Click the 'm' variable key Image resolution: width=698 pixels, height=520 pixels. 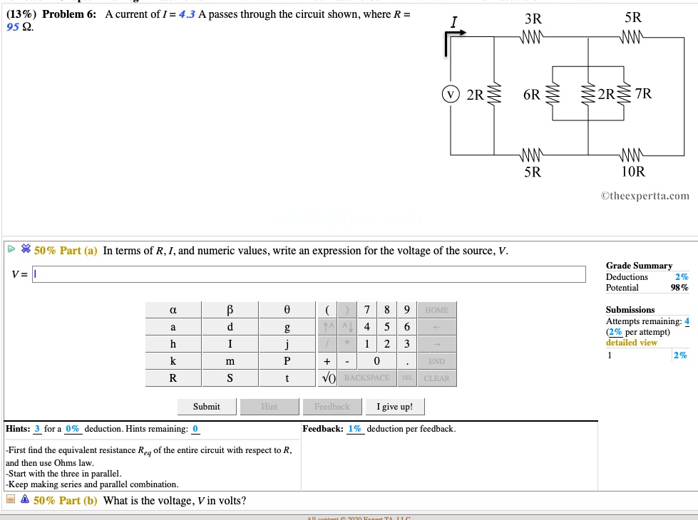pyautogui.click(x=230, y=361)
